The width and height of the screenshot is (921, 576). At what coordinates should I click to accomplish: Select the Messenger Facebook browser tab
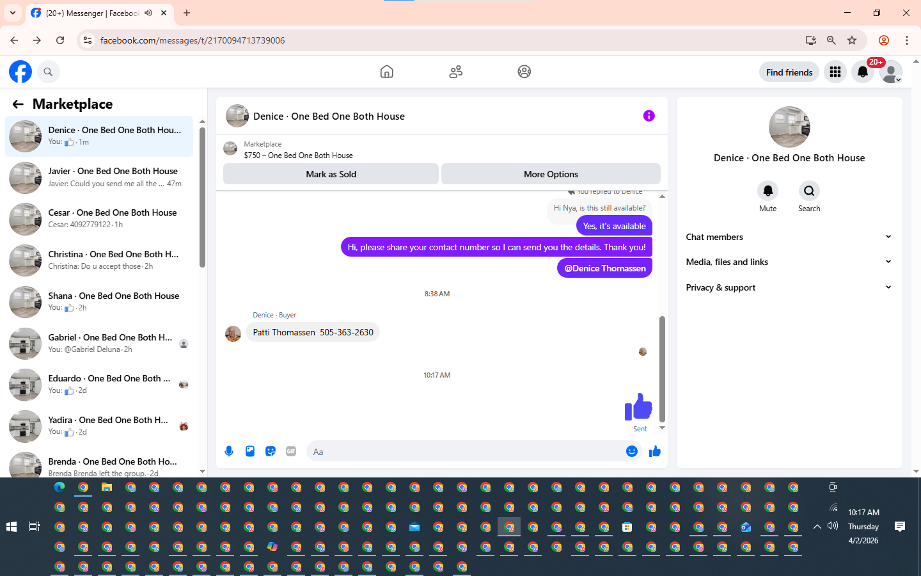[x=99, y=13]
